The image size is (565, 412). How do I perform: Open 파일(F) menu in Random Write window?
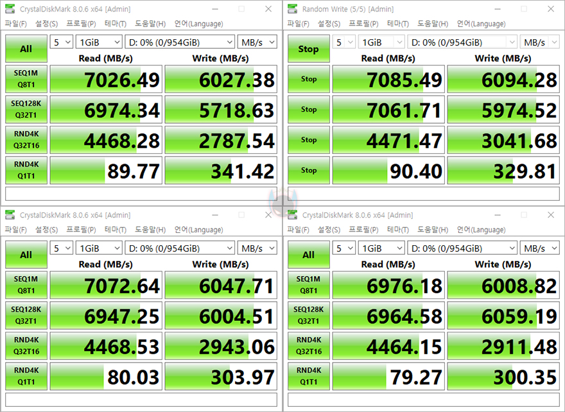pos(298,24)
